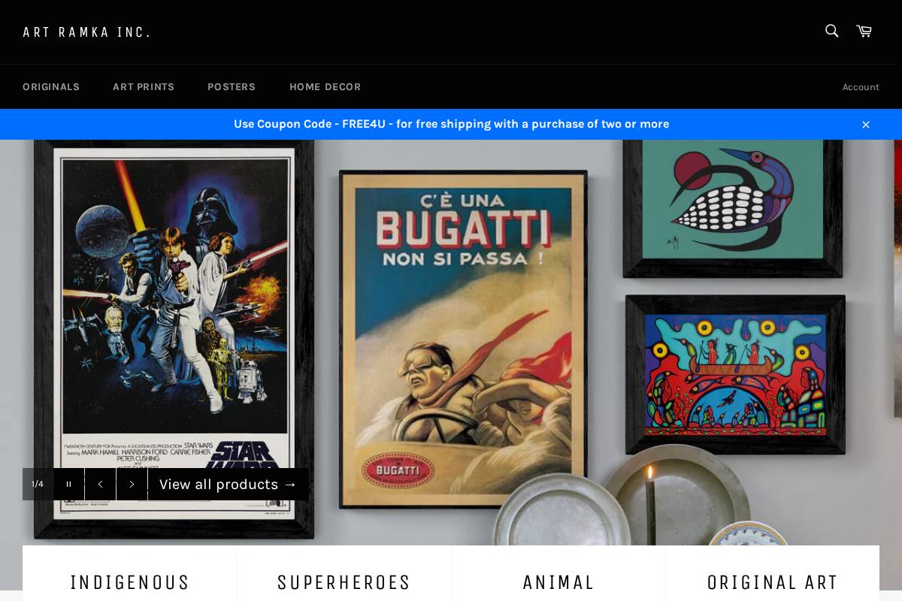Return home via Art Ramka Inc. logo
The image size is (902, 601).
(86, 32)
